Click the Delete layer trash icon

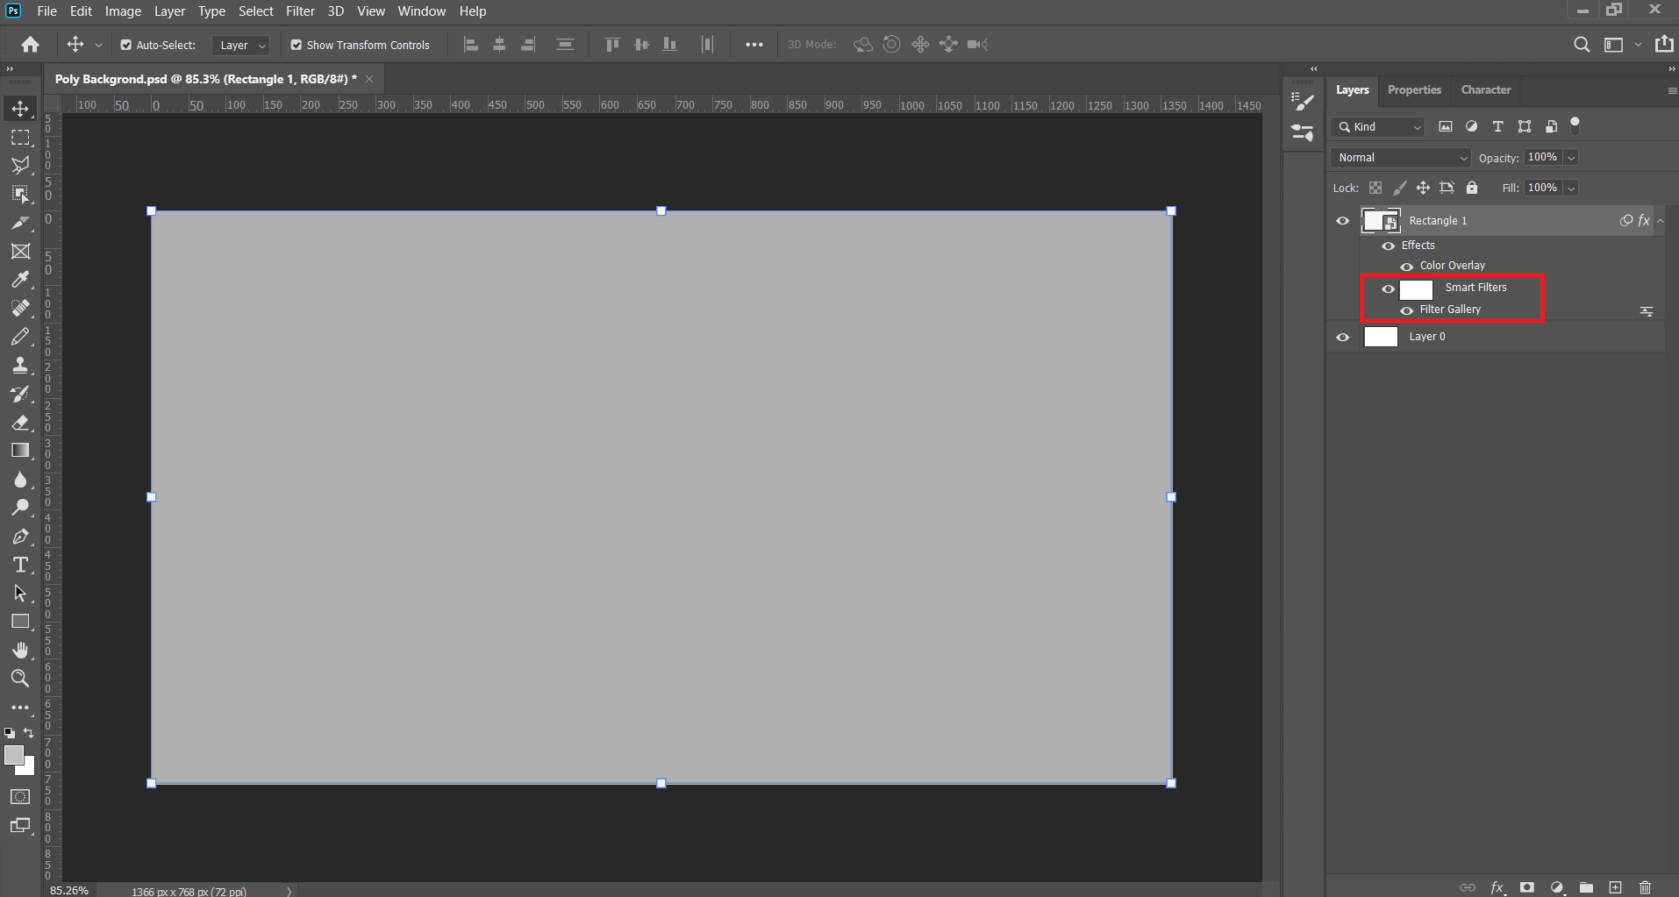point(1645,887)
